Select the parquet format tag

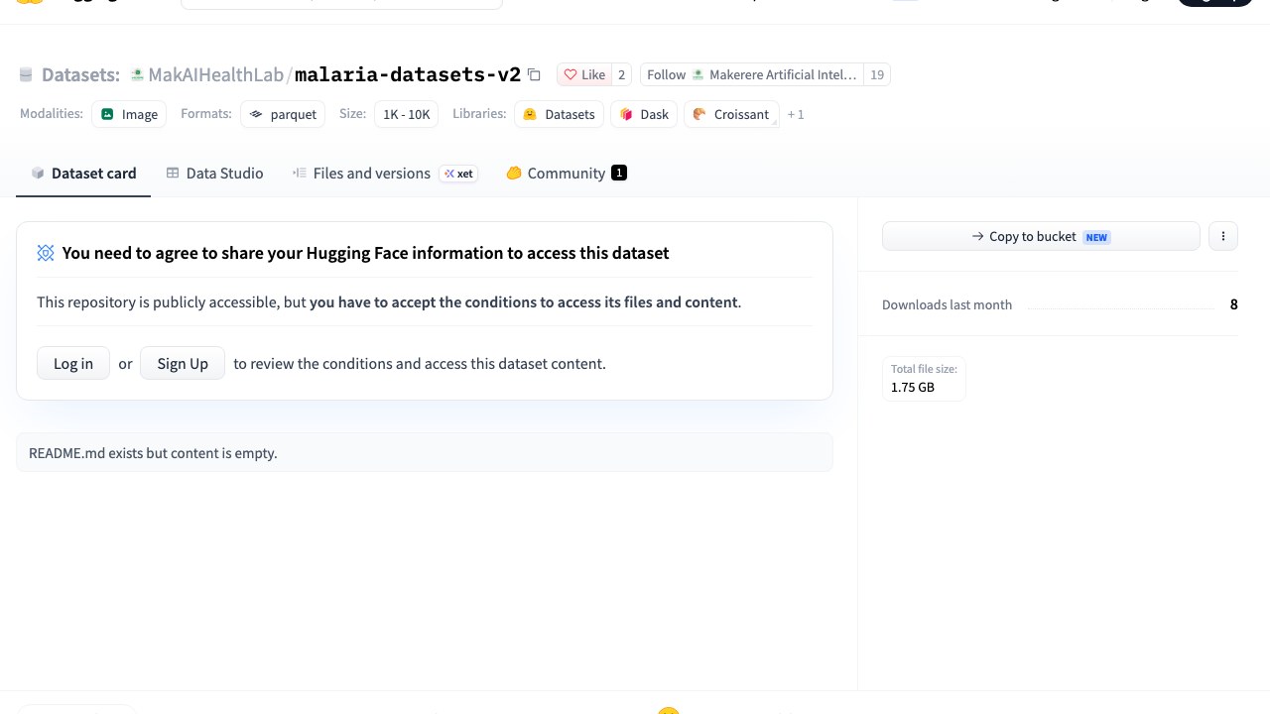283,114
